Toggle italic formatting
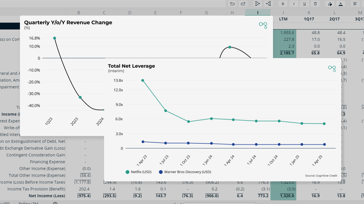Viewport: 364px width, 204px height. (294, 4)
